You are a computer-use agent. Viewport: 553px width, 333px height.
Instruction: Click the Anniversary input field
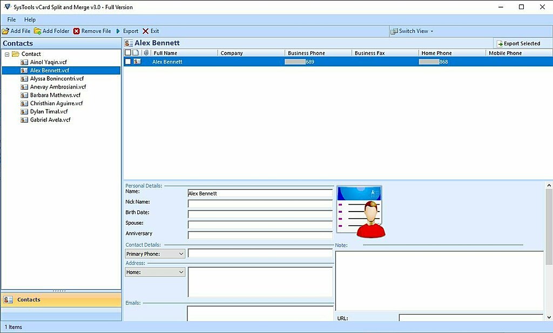click(x=260, y=235)
